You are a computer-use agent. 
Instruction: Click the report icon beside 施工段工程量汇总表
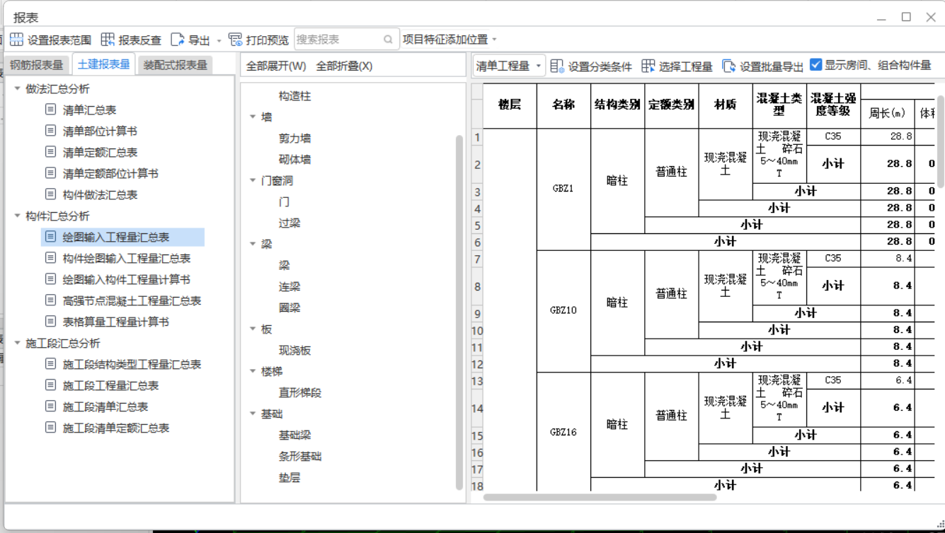click(x=50, y=385)
